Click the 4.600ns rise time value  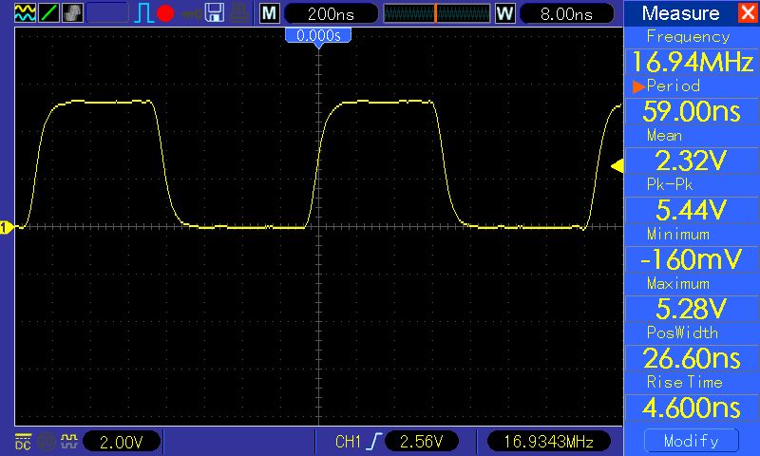(692, 408)
